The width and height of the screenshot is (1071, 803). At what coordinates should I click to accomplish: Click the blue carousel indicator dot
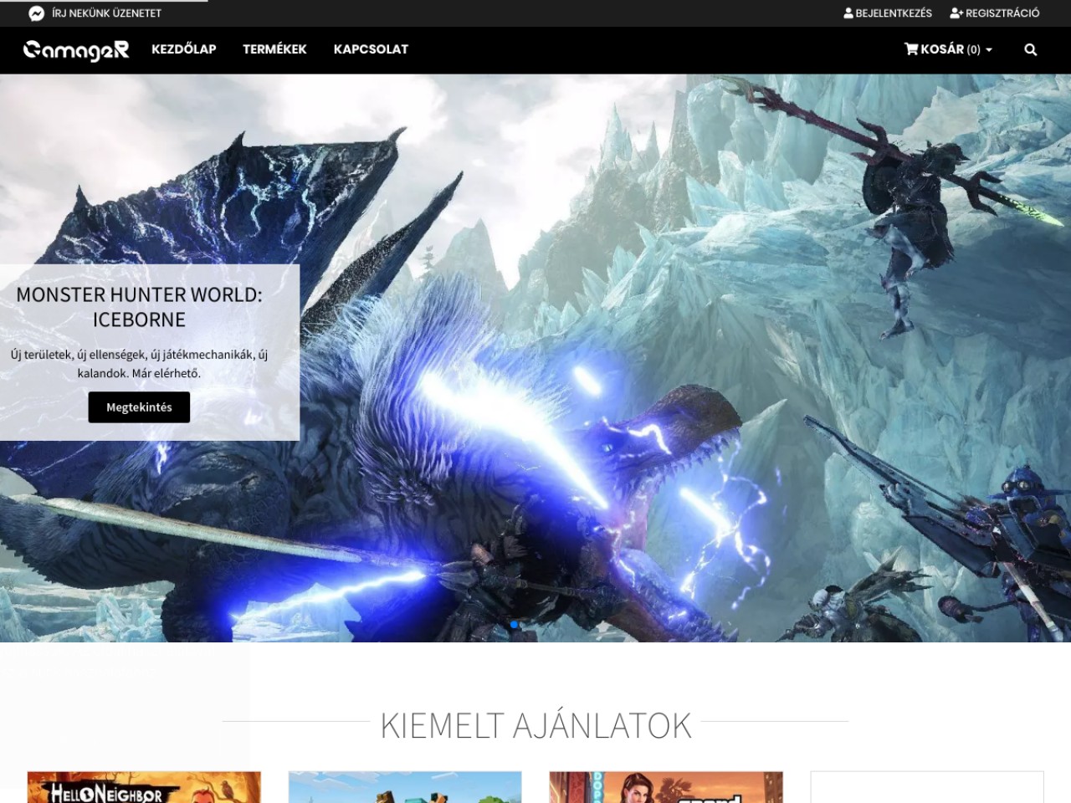pos(514,625)
